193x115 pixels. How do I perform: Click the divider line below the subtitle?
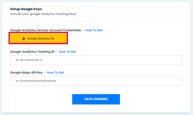pos(96,21)
